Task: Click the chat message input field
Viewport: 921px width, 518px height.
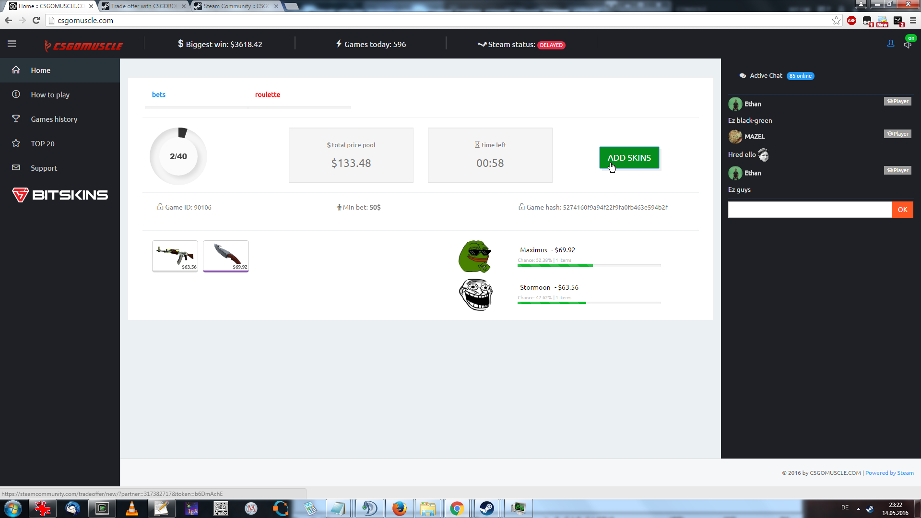Action: (809, 210)
